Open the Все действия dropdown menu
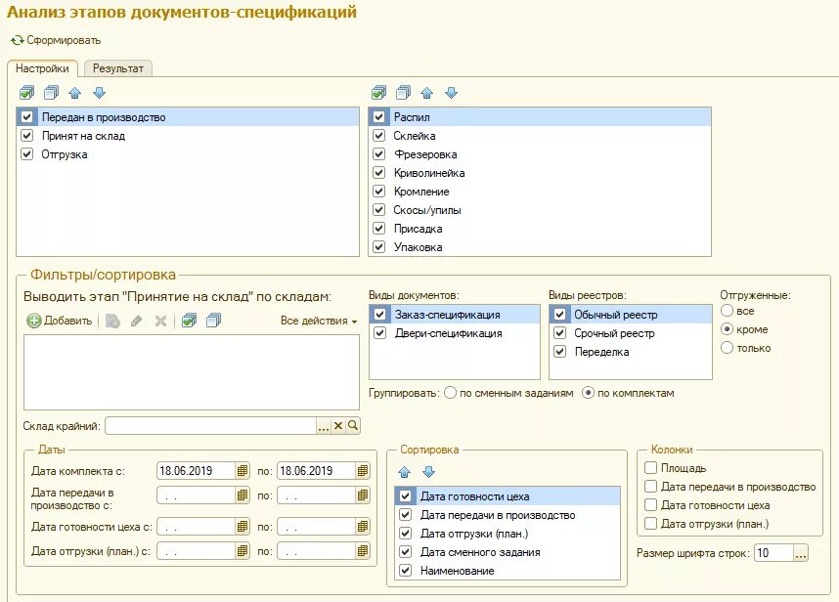 pyautogui.click(x=319, y=321)
